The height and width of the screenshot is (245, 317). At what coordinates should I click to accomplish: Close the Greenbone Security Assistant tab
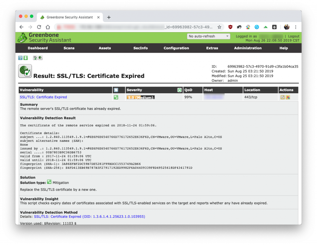click(98, 17)
